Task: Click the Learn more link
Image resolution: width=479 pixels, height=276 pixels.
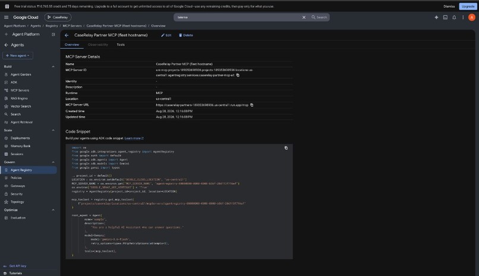Action: [x=134, y=138]
